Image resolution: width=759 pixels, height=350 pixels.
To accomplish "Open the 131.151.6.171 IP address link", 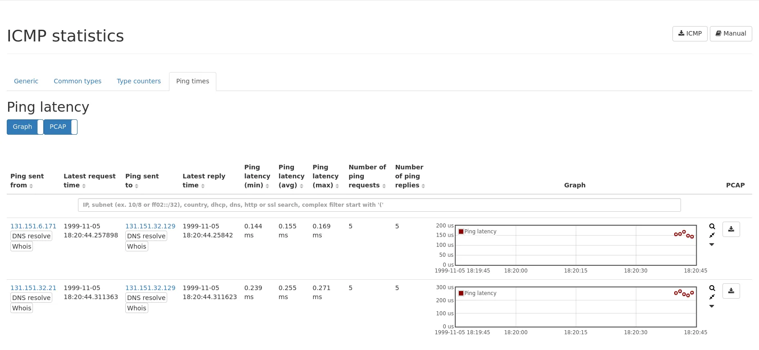I will click(x=33, y=226).
